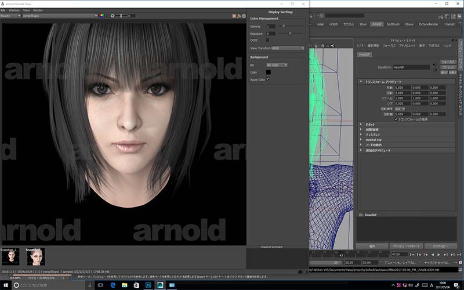The height and width of the screenshot is (290, 464).
Task: Click the play forward button on timeline
Action: point(439,255)
